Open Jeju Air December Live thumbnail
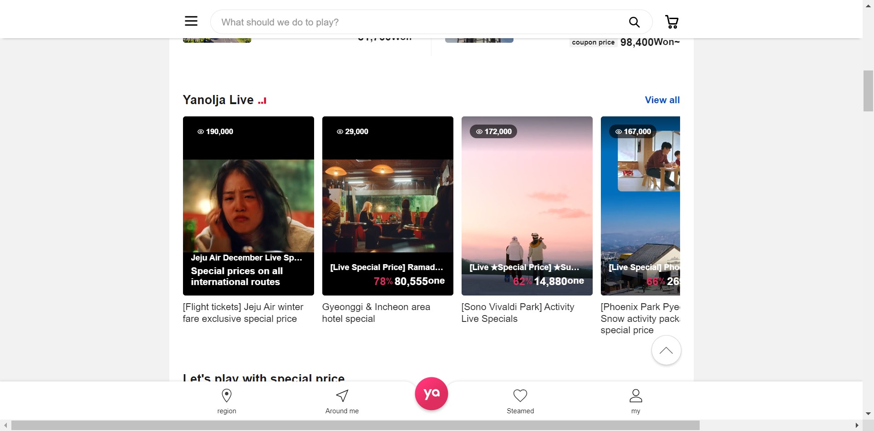The width and height of the screenshot is (874, 431). click(x=249, y=205)
